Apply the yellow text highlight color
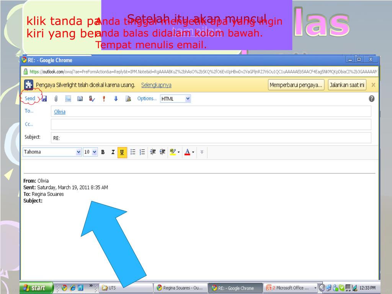392x294 pixels. (x=173, y=152)
